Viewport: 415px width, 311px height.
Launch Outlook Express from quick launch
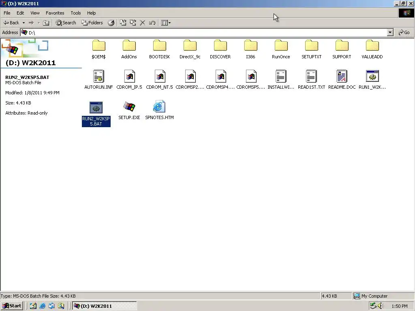pyautogui.click(x=51, y=306)
